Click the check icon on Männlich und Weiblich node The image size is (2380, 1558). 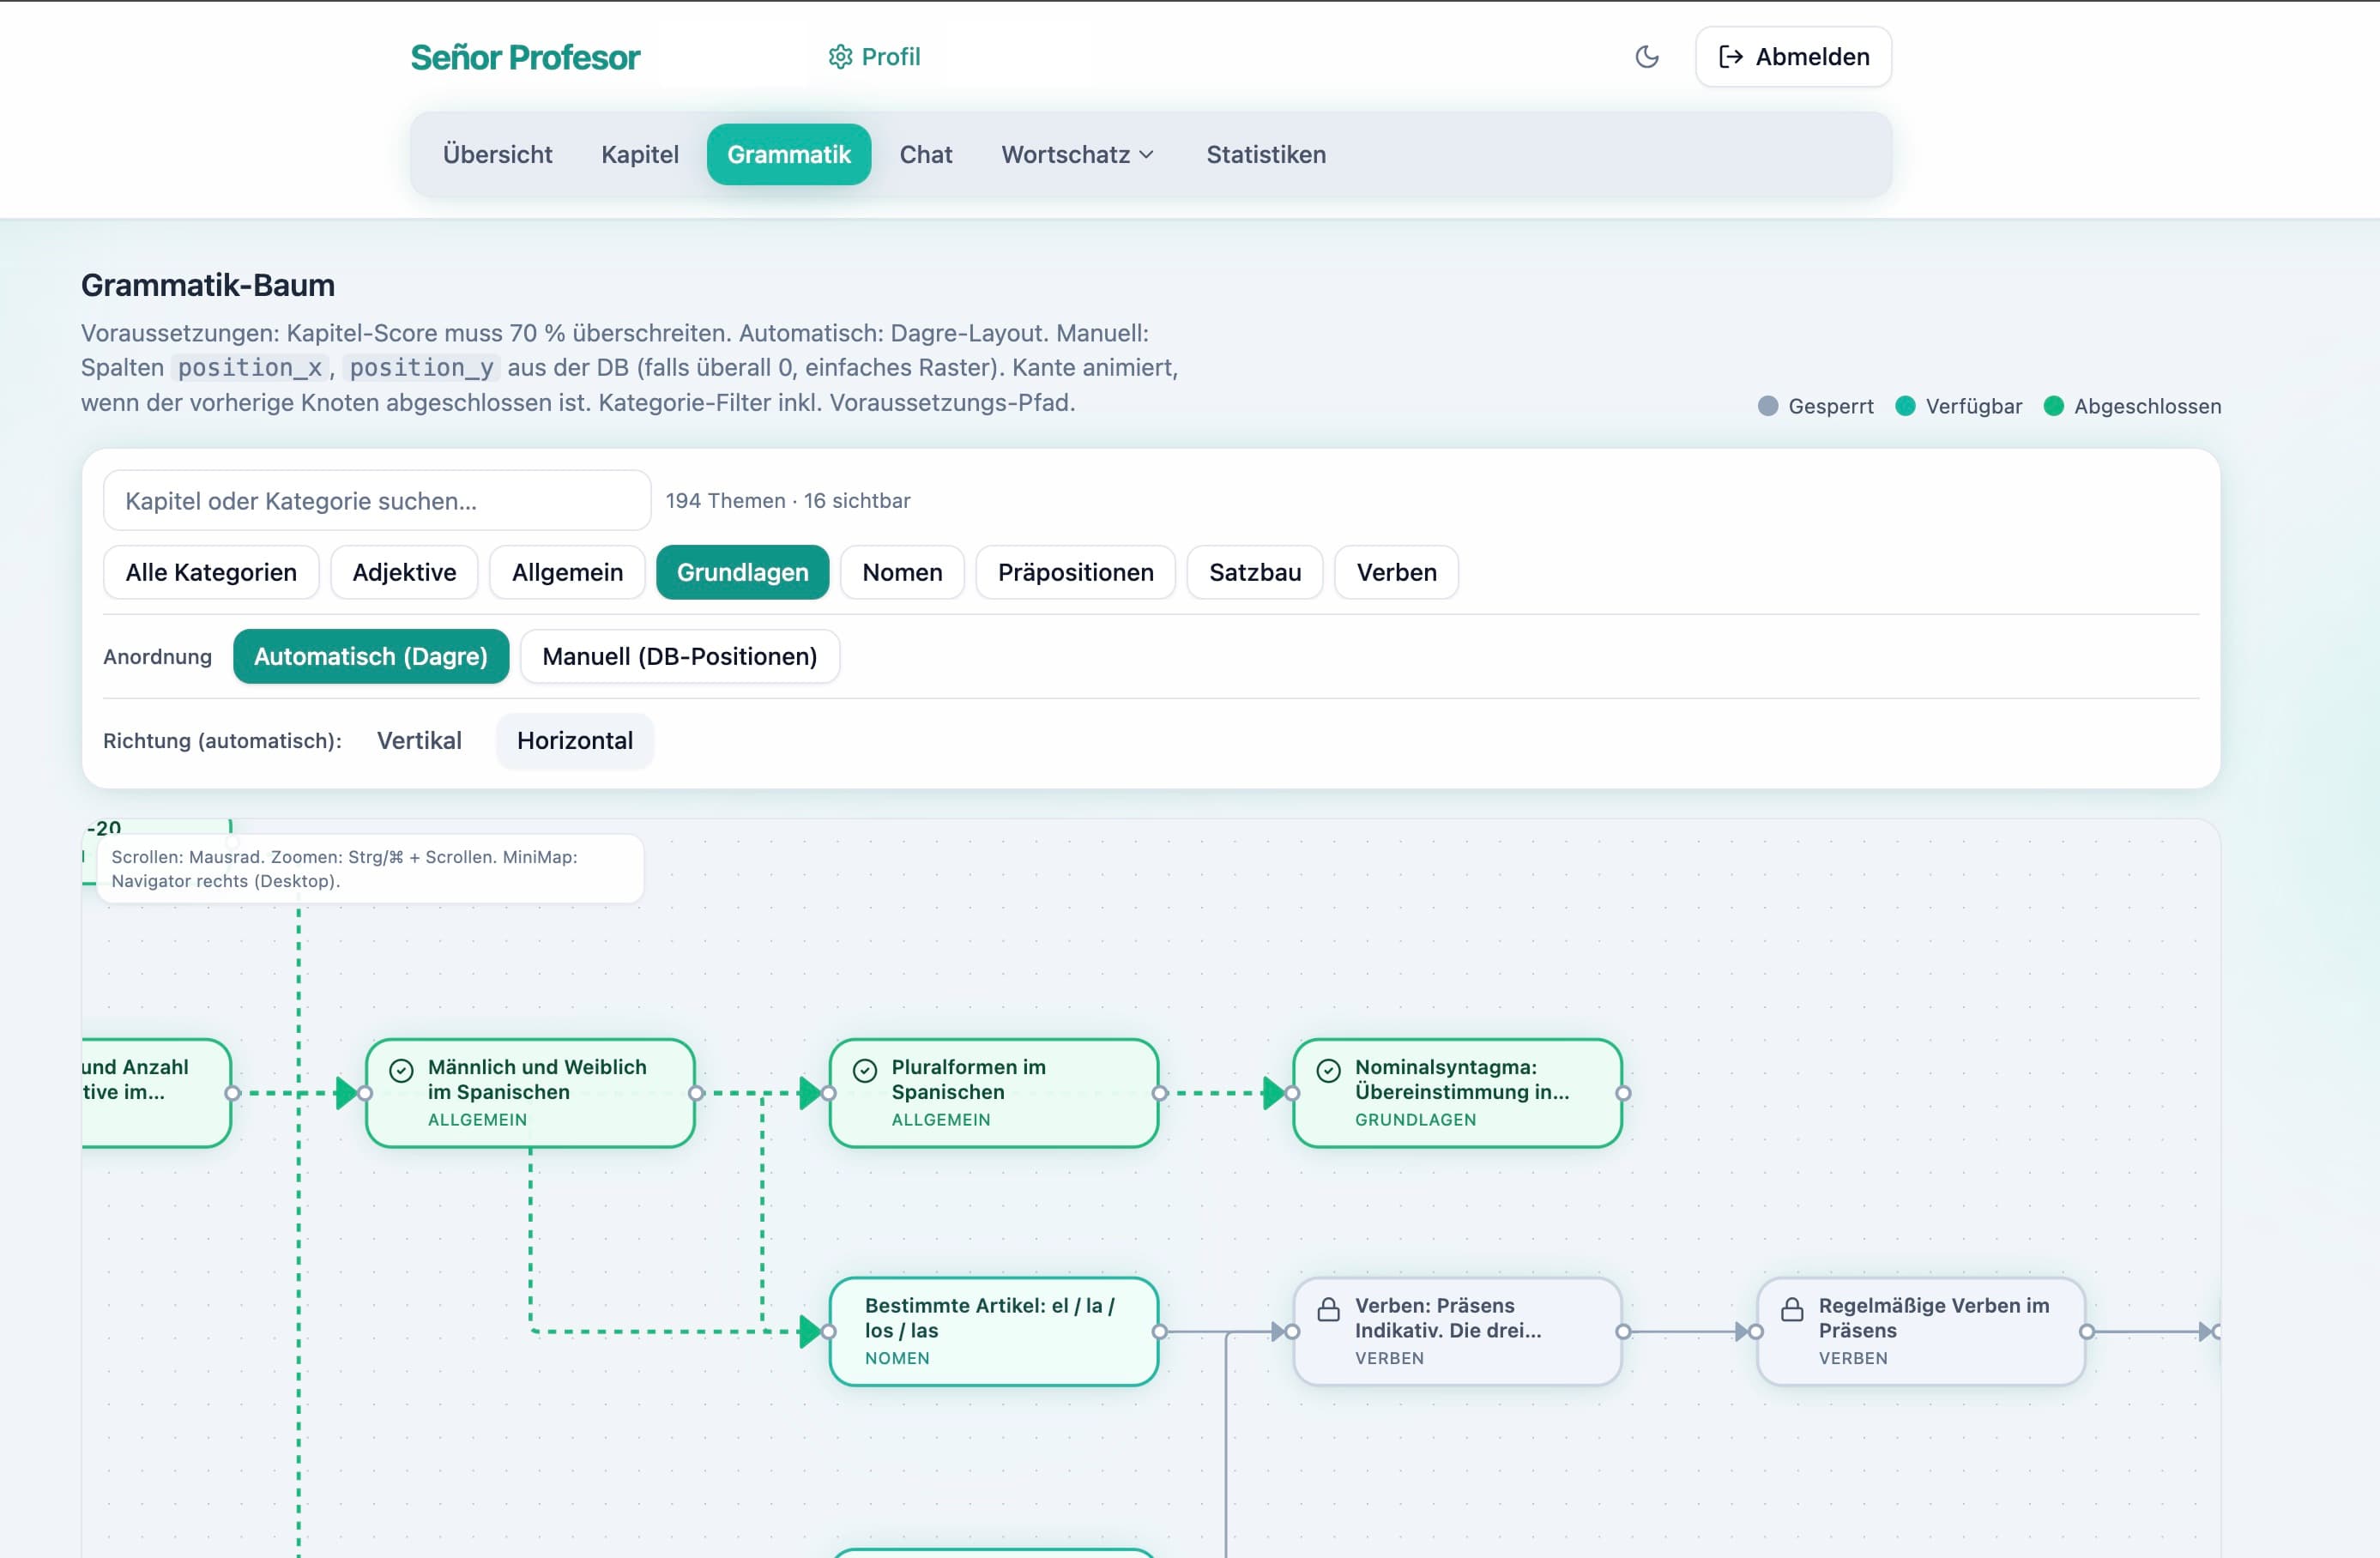[401, 1070]
